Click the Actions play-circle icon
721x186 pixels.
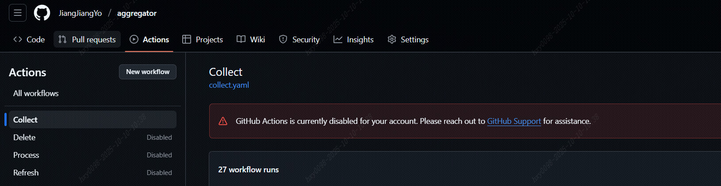pyautogui.click(x=134, y=39)
